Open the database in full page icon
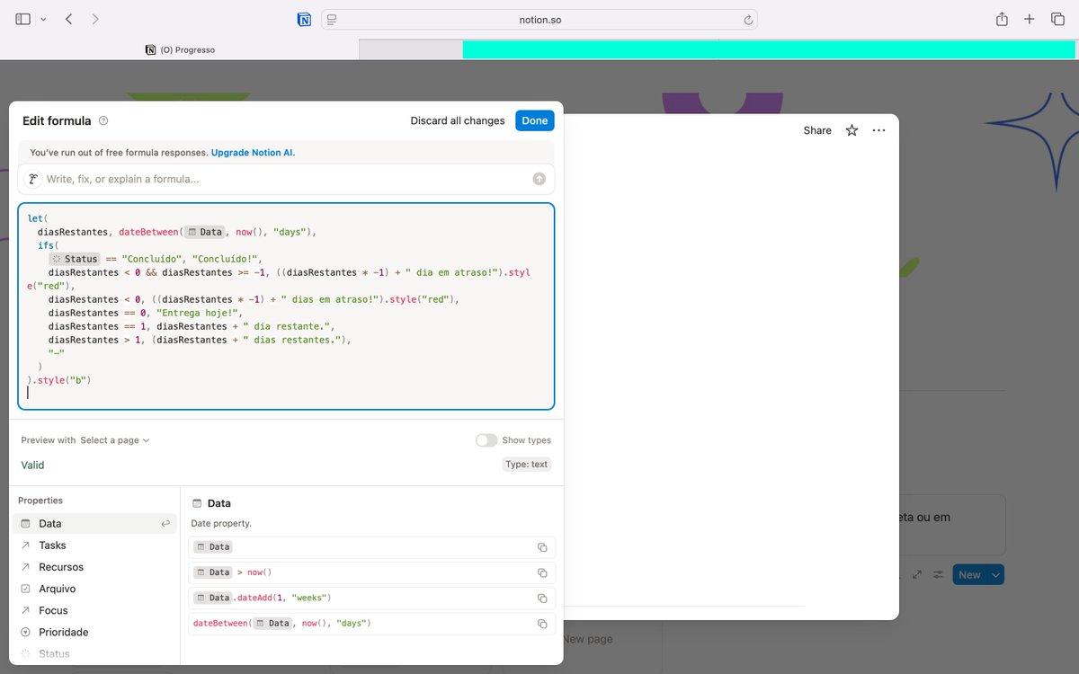Image resolution: width=1079 pixels, height=674 pixels. coord(917,575)
